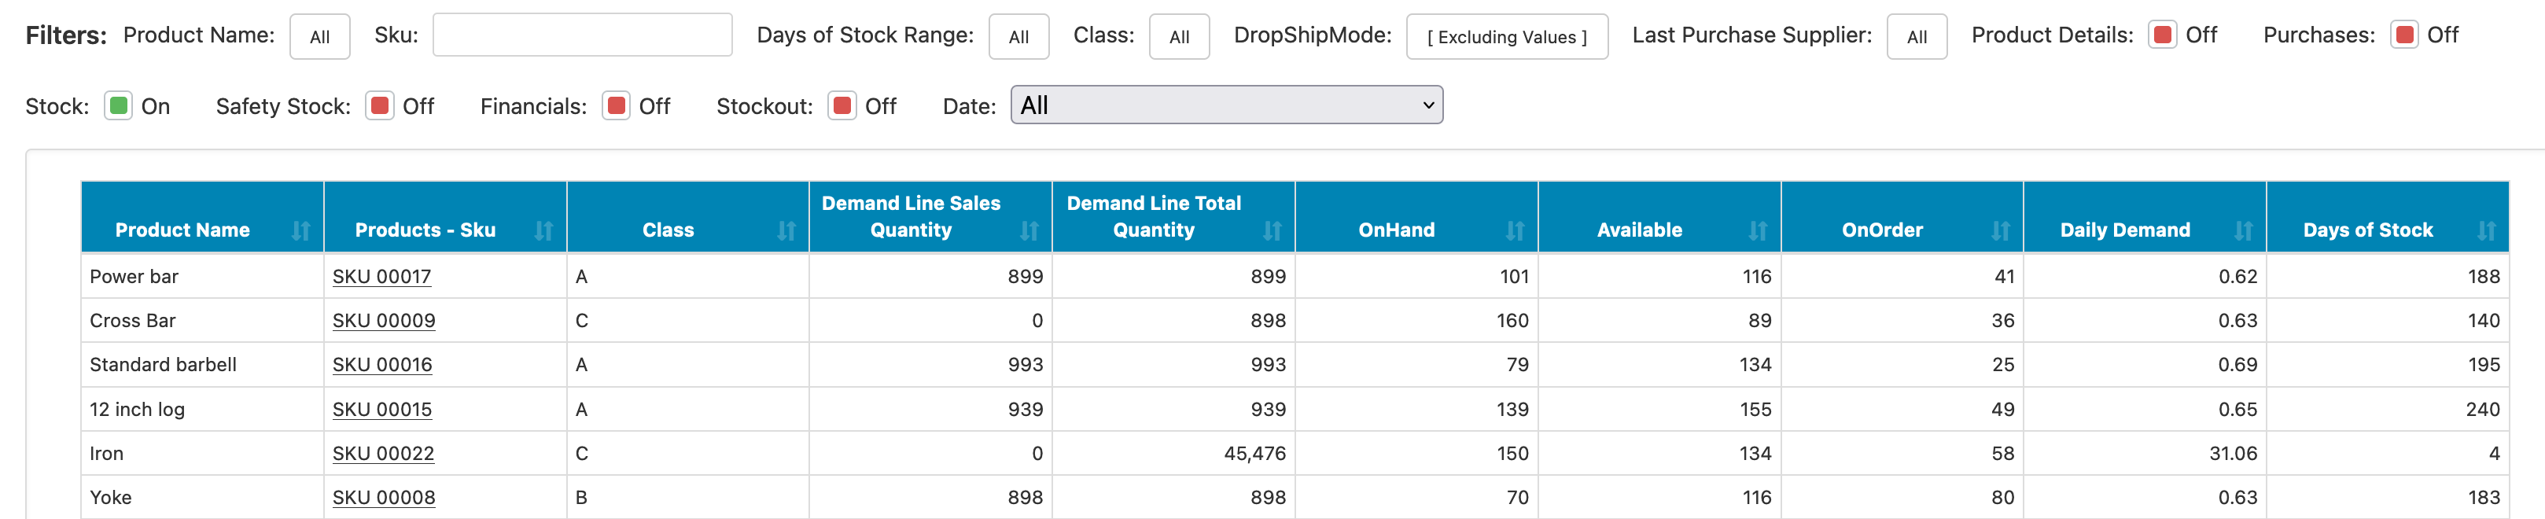Click the Class column header text
Image resolution: width=2545 pixels, height=519 pixels.
[x=668, y=230]
